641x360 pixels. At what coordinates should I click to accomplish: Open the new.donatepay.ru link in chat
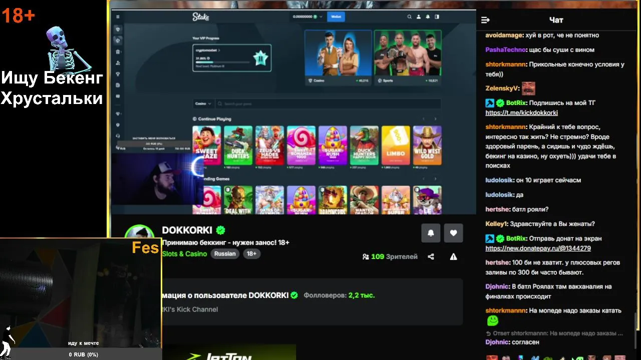(x=538, y=248)
